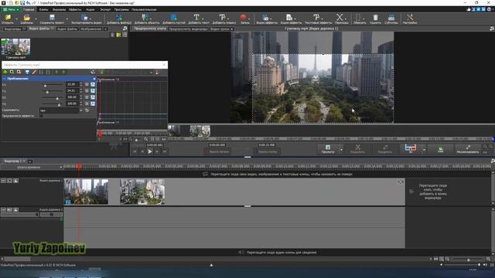Select the second clip on video track
The height and width of the screenshot is (278, 495).
(142, 192)
